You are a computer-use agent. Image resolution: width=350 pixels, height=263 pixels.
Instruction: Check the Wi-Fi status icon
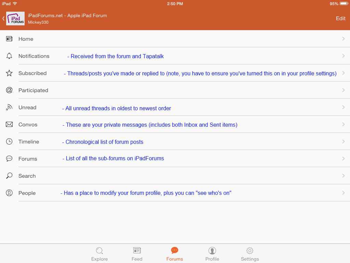15,3
